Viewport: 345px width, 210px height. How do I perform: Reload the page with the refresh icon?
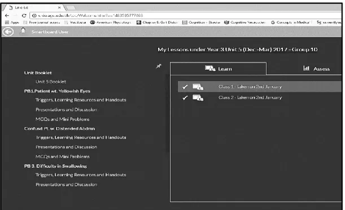[x=24, y=16]
